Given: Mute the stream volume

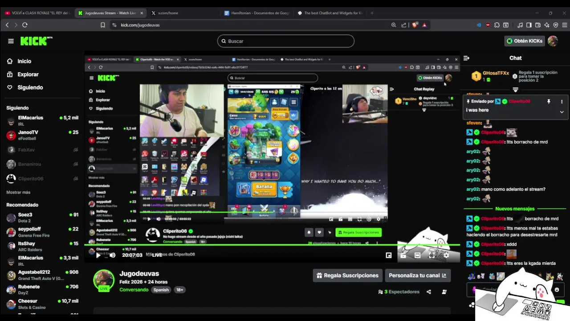Looking at the screenshot, I should tap(113, 255).
